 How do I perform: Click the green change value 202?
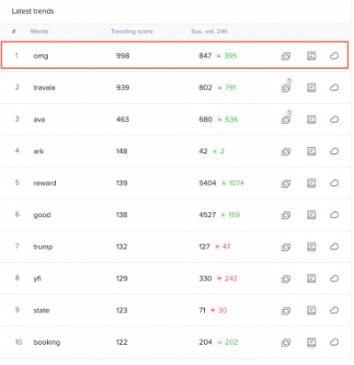coord(231,342)
